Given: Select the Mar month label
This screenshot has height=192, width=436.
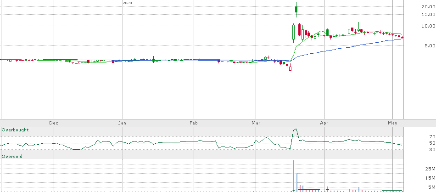Looking at the screenshot, I should (x=256, y=123).
